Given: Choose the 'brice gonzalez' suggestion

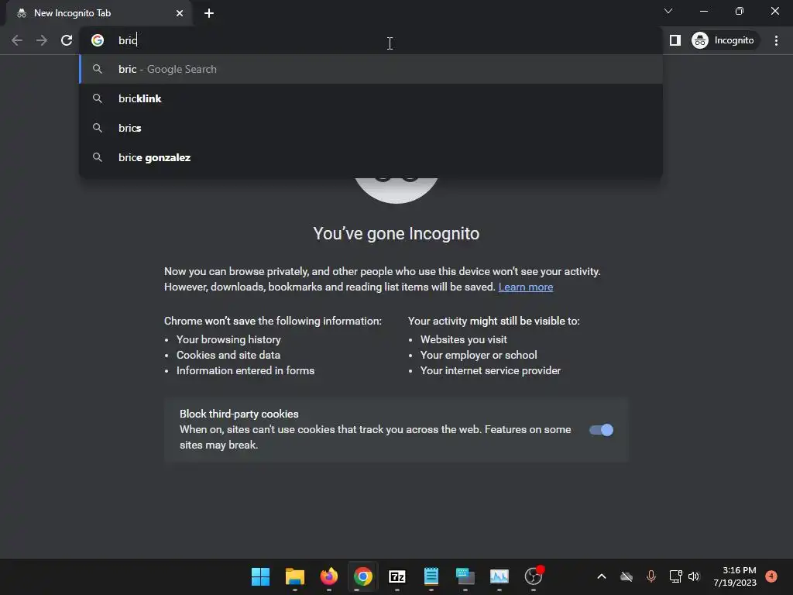Looking at the screenshot, I should (371, 157).
